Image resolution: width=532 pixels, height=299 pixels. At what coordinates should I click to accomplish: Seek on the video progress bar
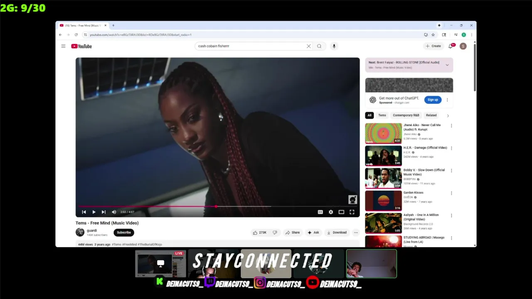click(217, 206)
